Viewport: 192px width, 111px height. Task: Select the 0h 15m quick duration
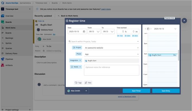[x=120, y=36]
